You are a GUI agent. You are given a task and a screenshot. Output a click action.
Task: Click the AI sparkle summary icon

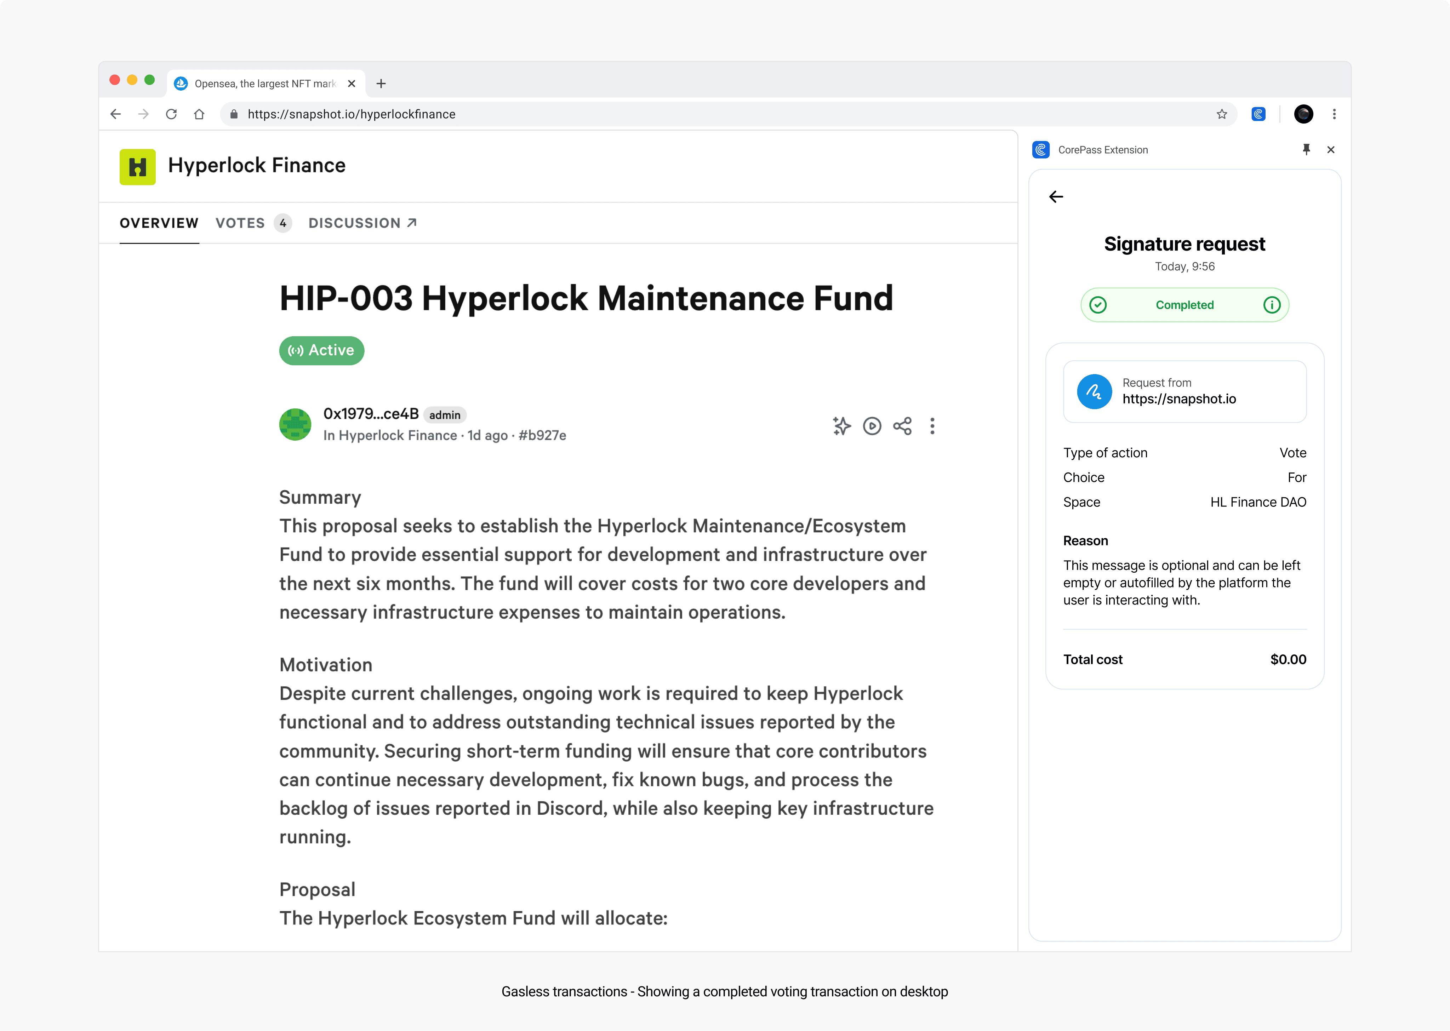841,426
